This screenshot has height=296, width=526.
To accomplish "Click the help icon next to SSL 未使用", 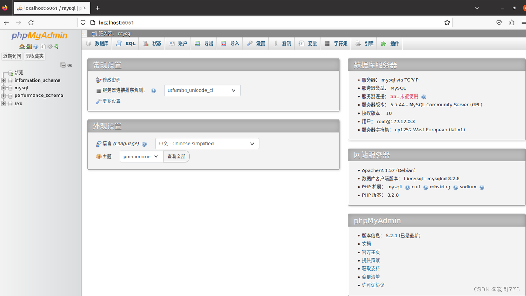I will (x=424, y=97).
